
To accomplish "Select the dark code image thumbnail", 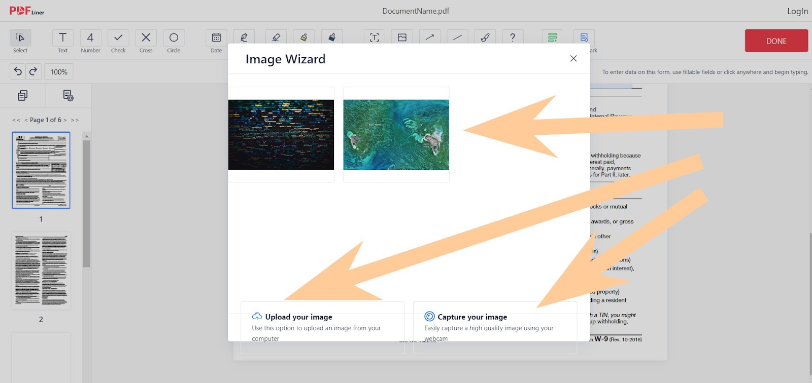I will click(x=281, y=134).
